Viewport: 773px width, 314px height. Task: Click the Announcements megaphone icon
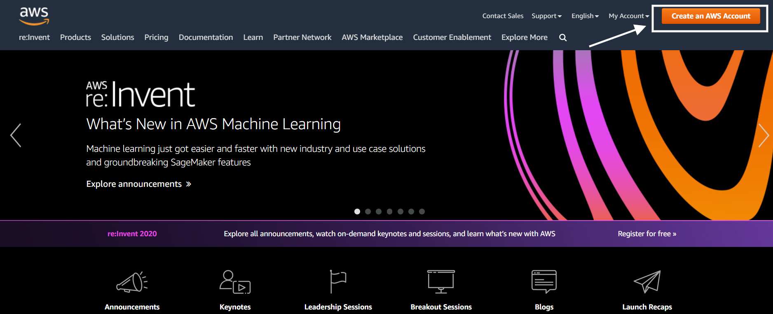(x=132, y=282)
